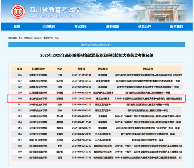Click 四川省职业院校技能大赛工程测量赛项一等奖 cell

tap(148, 93)
